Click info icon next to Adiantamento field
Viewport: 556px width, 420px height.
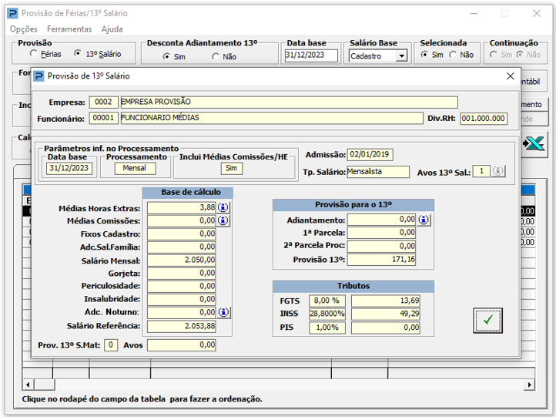coord(424,220)
